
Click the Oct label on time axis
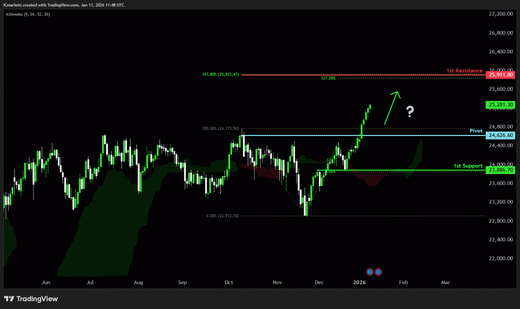tap(229, 282)
